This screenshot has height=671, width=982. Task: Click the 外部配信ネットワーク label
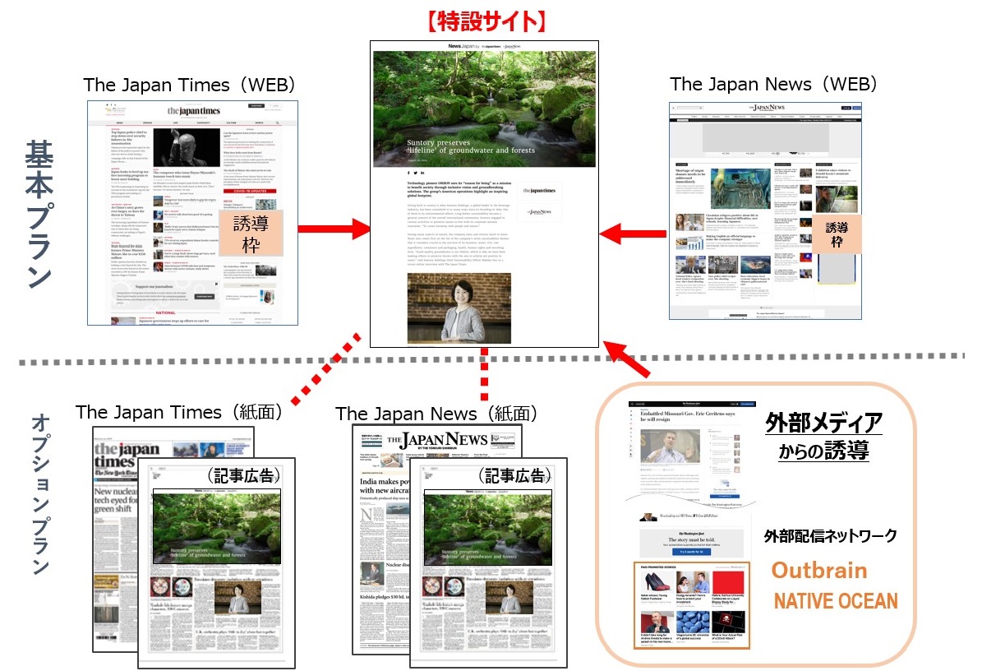click(830, 536)
